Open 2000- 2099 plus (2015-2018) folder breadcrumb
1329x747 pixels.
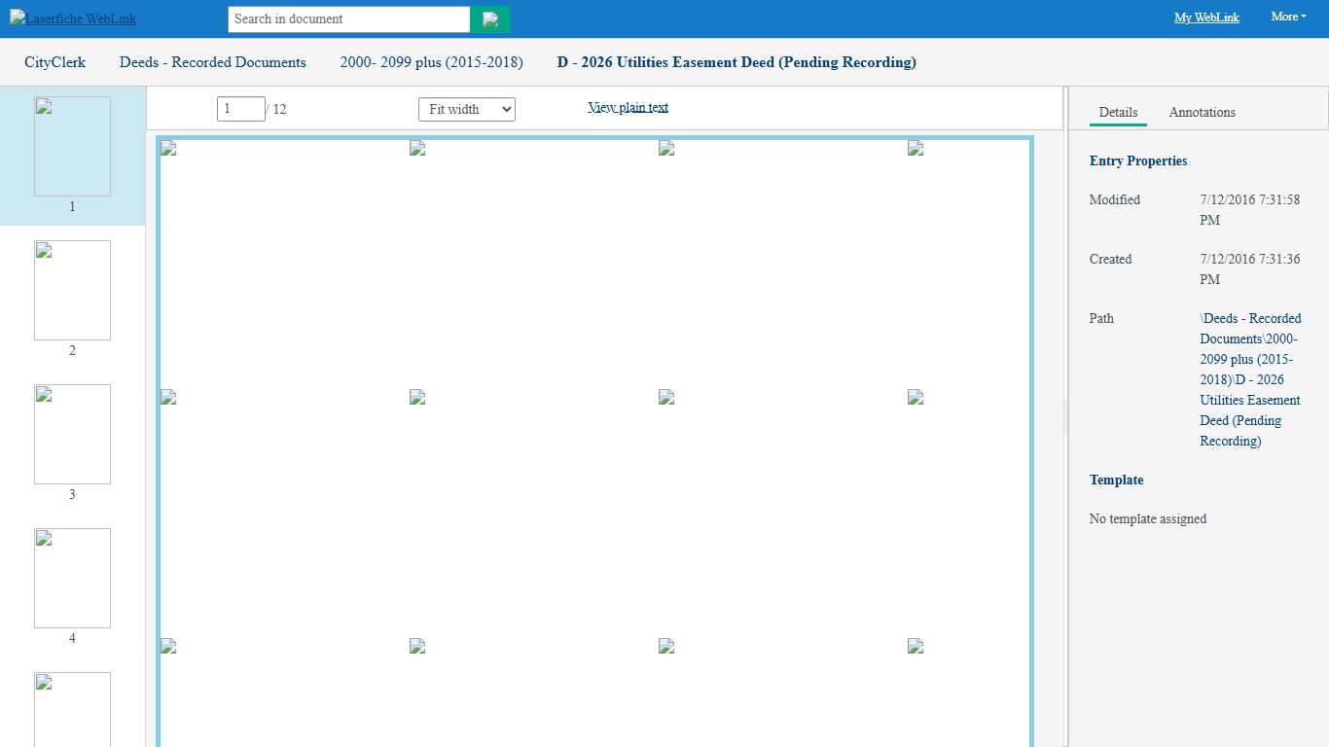(x=431, y=62)
